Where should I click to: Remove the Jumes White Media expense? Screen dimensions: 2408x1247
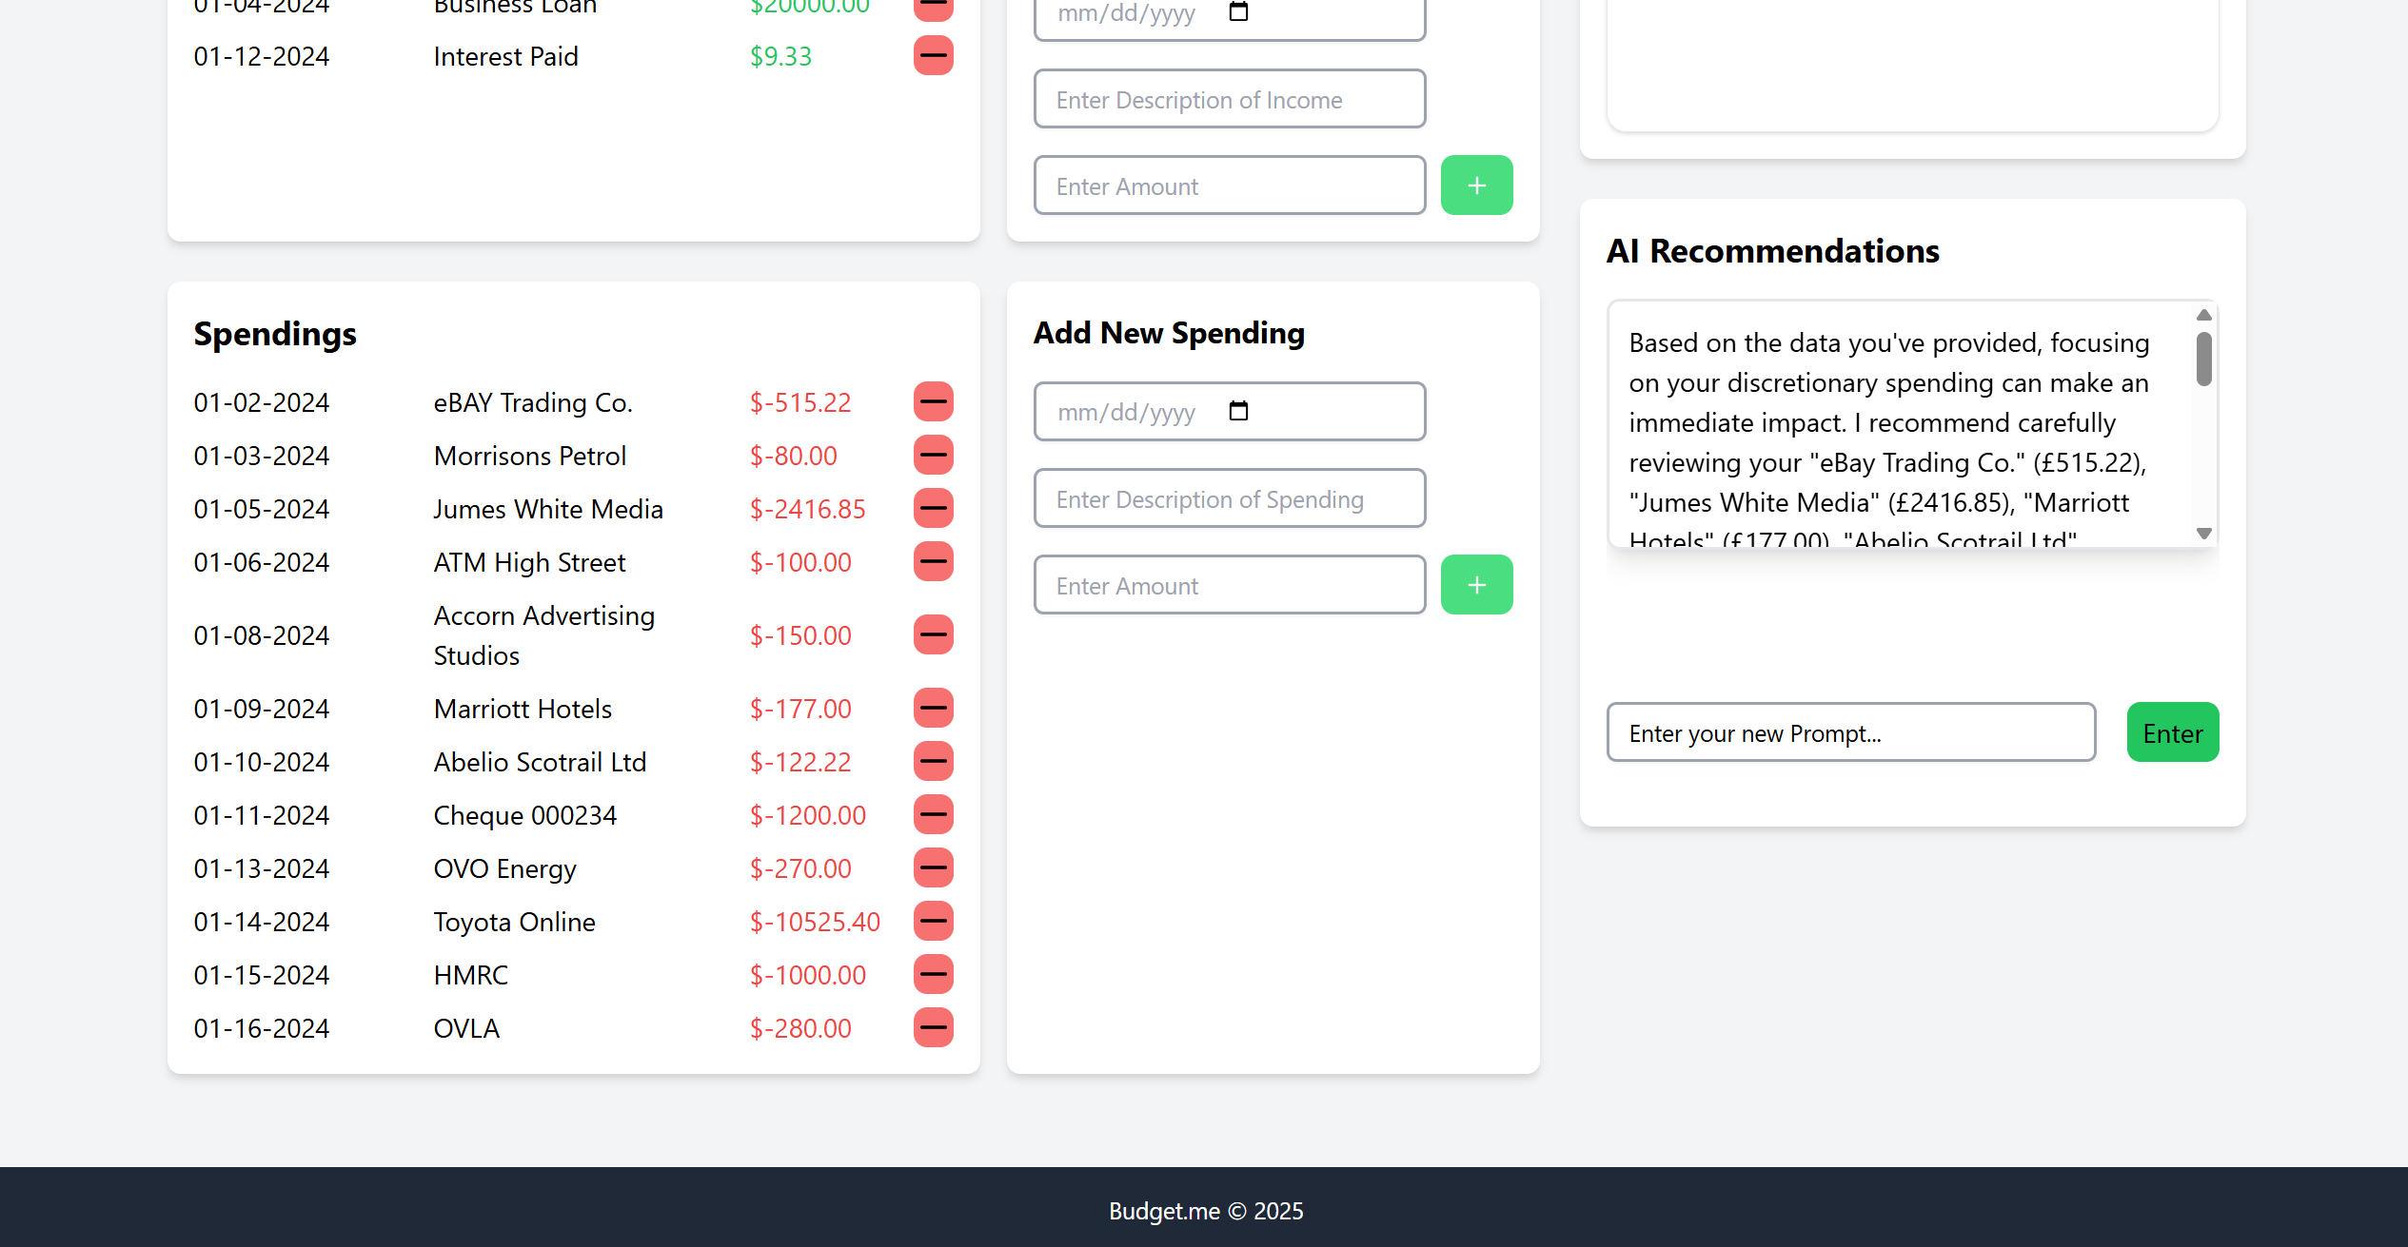[x=933, y=509]
